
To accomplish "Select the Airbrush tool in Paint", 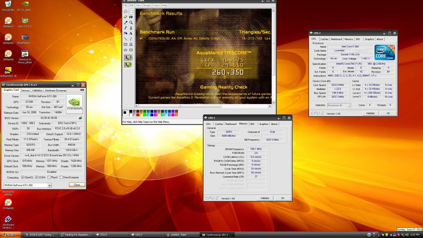I will coord(126,33).
